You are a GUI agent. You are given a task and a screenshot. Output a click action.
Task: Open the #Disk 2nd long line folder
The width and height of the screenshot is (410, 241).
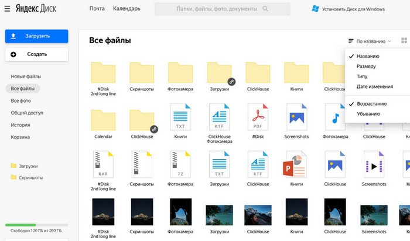[x=103, y=72]
